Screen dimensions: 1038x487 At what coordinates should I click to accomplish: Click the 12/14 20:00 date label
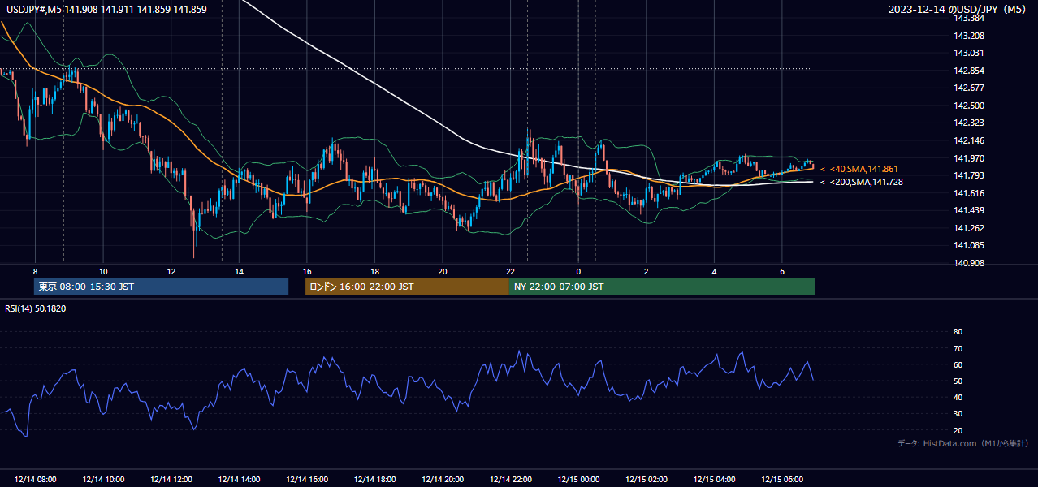tap(443, 480)
